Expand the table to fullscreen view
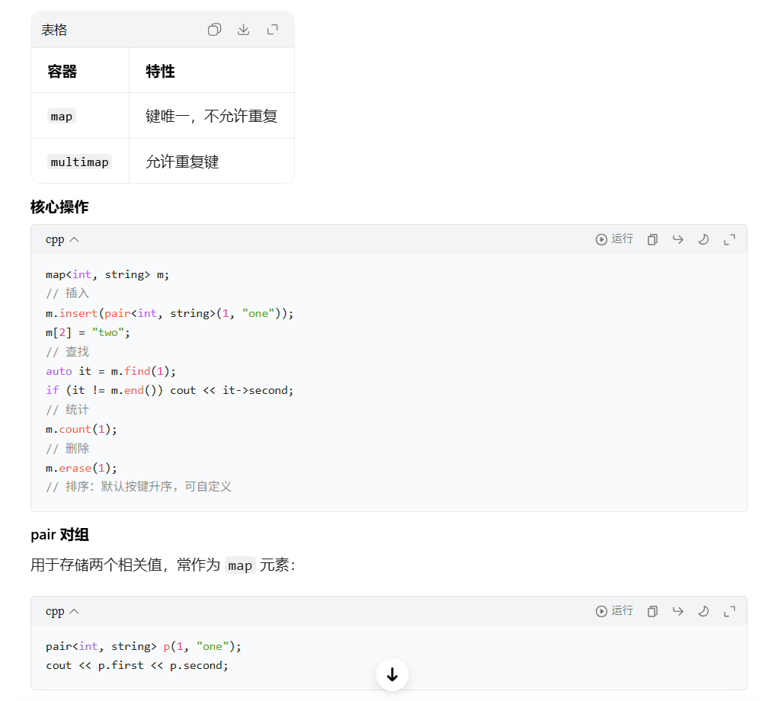The width and height of the screenshot is (775, 701). pos(272,30)
